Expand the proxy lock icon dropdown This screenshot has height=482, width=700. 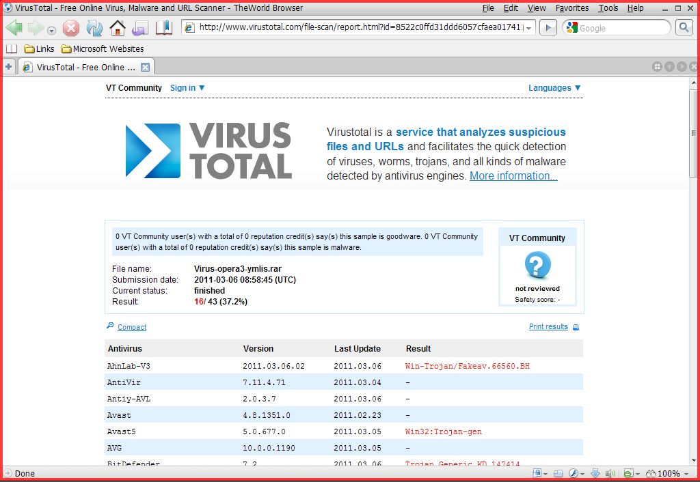click(546, 474)
